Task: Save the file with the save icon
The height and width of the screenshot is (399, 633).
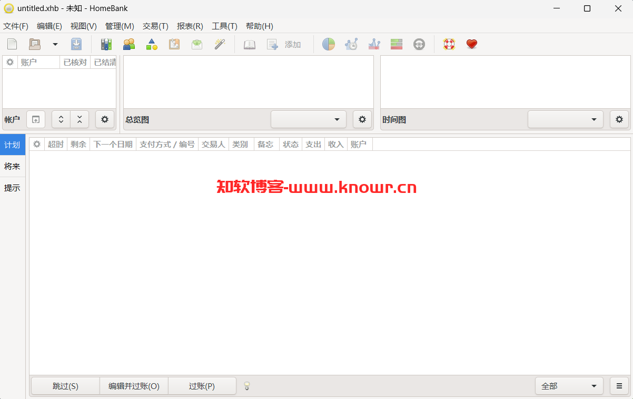Action: [x=76, y=45]
